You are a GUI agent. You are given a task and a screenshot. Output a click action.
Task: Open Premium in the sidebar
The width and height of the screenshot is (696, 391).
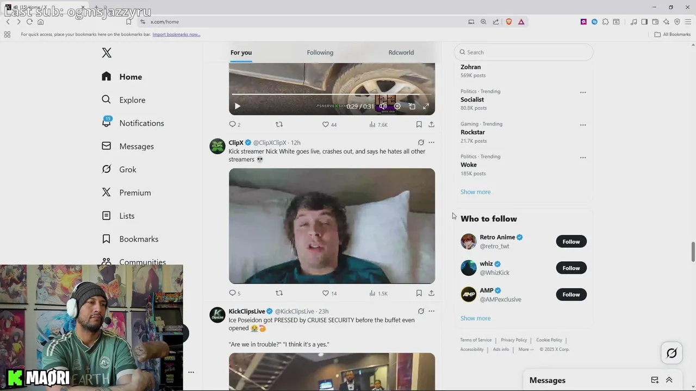tap(126, 193)
